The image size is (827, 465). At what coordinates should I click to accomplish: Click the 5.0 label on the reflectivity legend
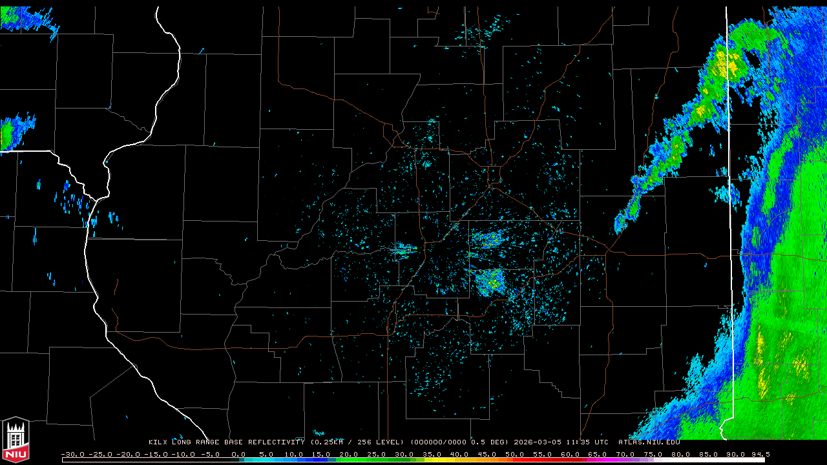[266, 455]
